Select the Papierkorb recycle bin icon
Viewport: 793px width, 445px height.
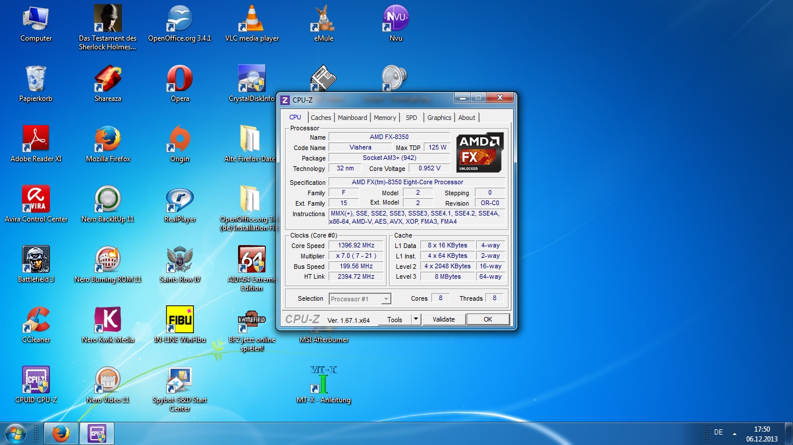click(x=36, y=85)
